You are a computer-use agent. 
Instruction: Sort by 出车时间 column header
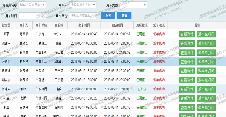coord(84,25)
